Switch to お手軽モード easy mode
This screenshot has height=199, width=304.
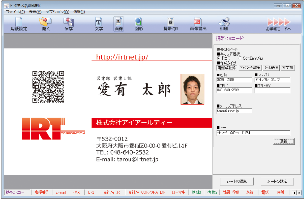click(278, 23)
